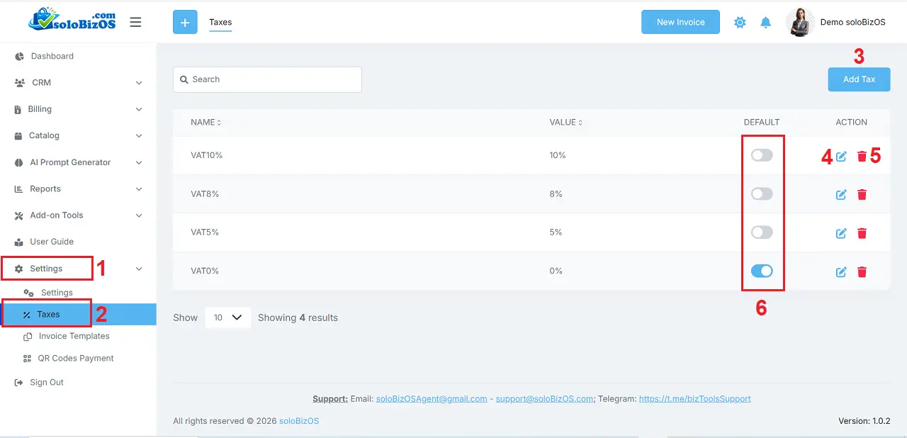The height and width of the screenshot is (438, 907).
Task: Click the soloBizOS footer link
Action: click(299, 421)
